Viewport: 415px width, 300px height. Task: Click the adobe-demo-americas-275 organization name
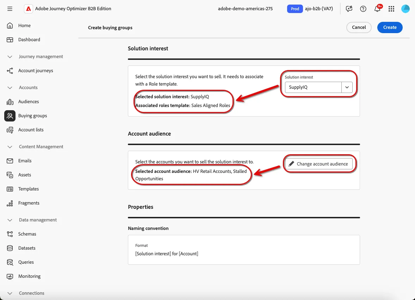coord(245,9)
